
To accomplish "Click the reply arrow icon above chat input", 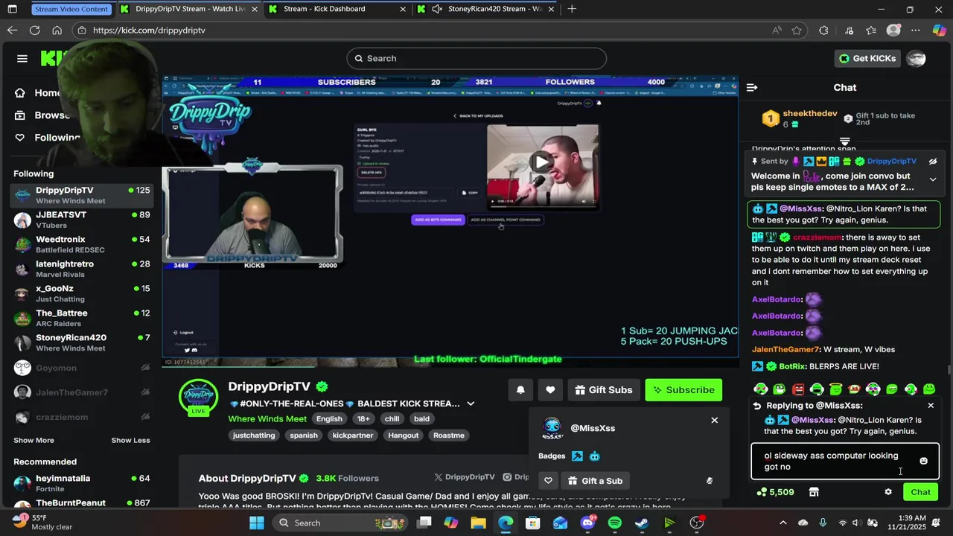I will (x=757, y=406).
